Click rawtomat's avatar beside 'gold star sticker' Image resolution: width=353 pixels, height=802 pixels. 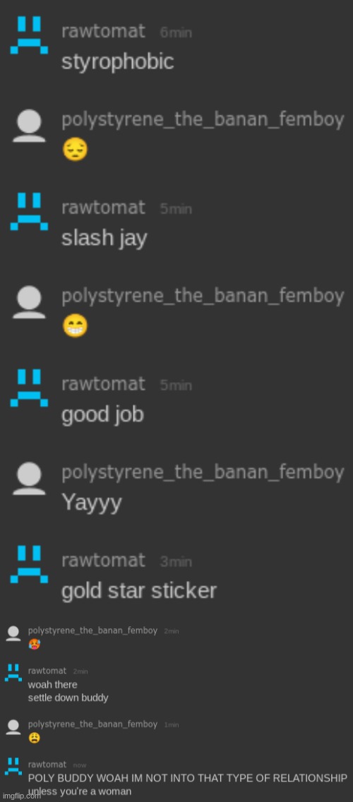point(29,565)
